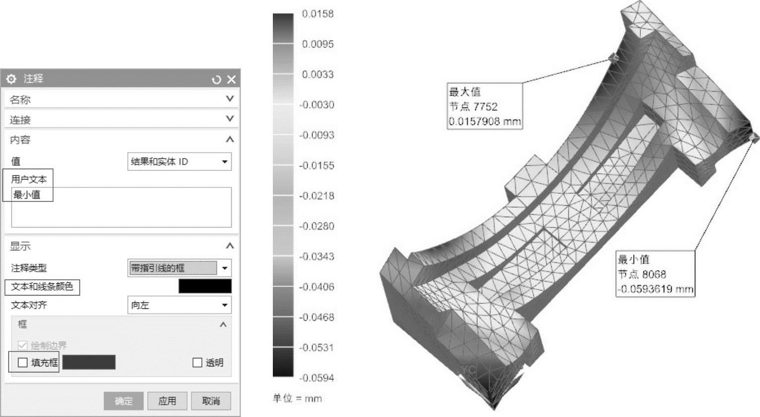Screen dimensions: 760x417
Task: Enable the 透明 checkbox
Action: point(197,362)
